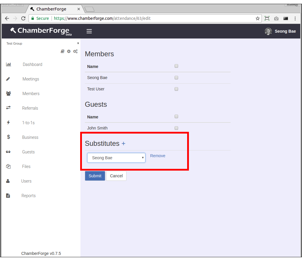Viewport: 302px width, 261px height.
Task: Check the Test User attendance checkbox
Action: (176, 89)
